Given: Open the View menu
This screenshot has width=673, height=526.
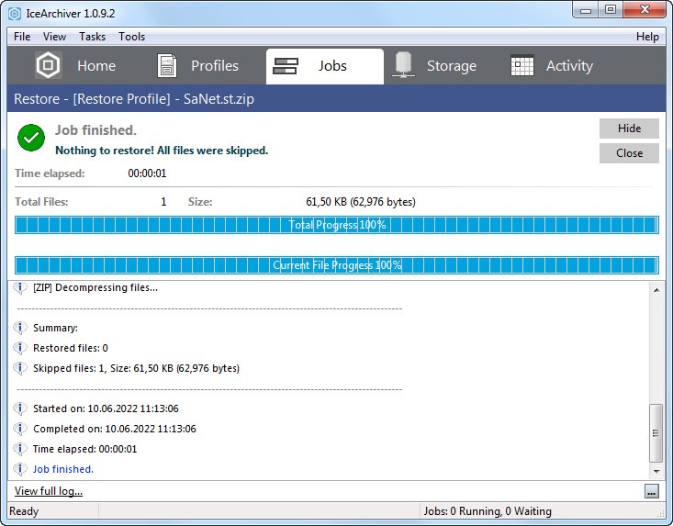Looking at the screenshot, I should click(54, 37).
